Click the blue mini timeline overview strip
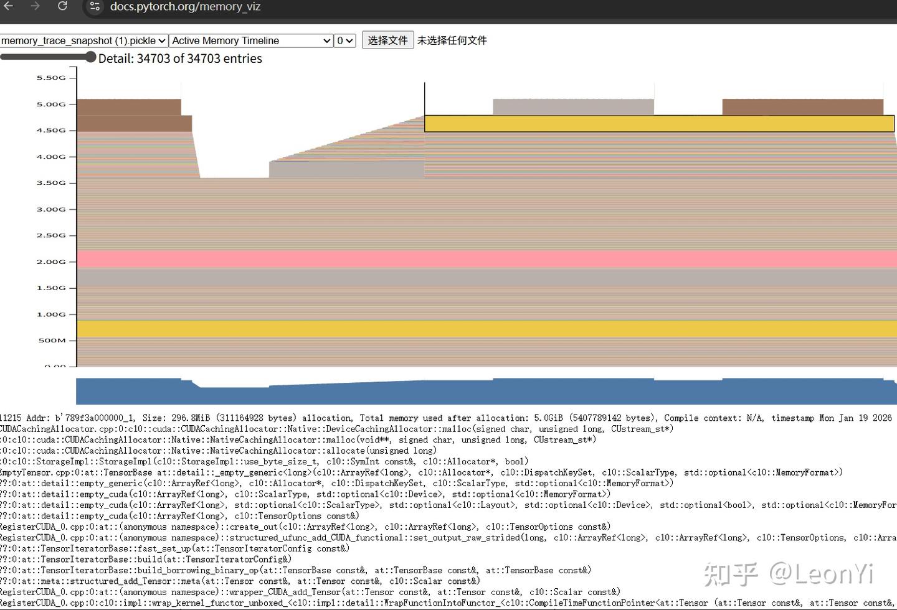 [x=486, y=392]
